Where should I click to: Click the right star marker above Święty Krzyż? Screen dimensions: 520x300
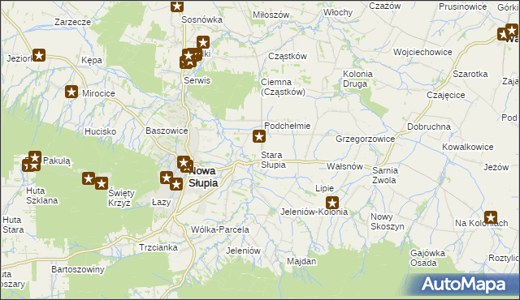102,183
